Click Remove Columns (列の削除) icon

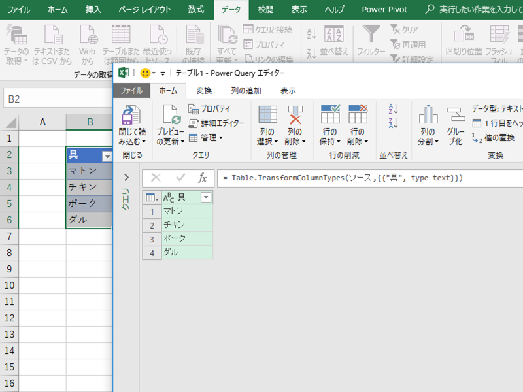coord(295,115)
